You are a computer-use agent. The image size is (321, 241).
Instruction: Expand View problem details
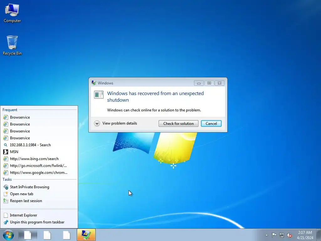pyautogui.click(x=116, y=123)
